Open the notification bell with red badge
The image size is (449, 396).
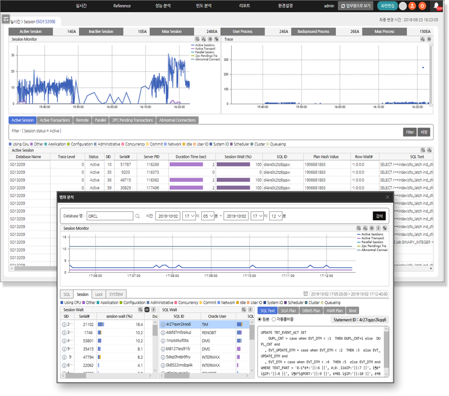tap(437, 6)
